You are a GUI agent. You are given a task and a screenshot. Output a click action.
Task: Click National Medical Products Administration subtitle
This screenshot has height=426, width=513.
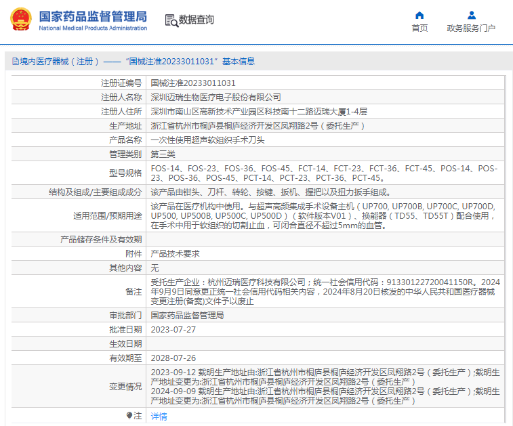click(93, 28)
